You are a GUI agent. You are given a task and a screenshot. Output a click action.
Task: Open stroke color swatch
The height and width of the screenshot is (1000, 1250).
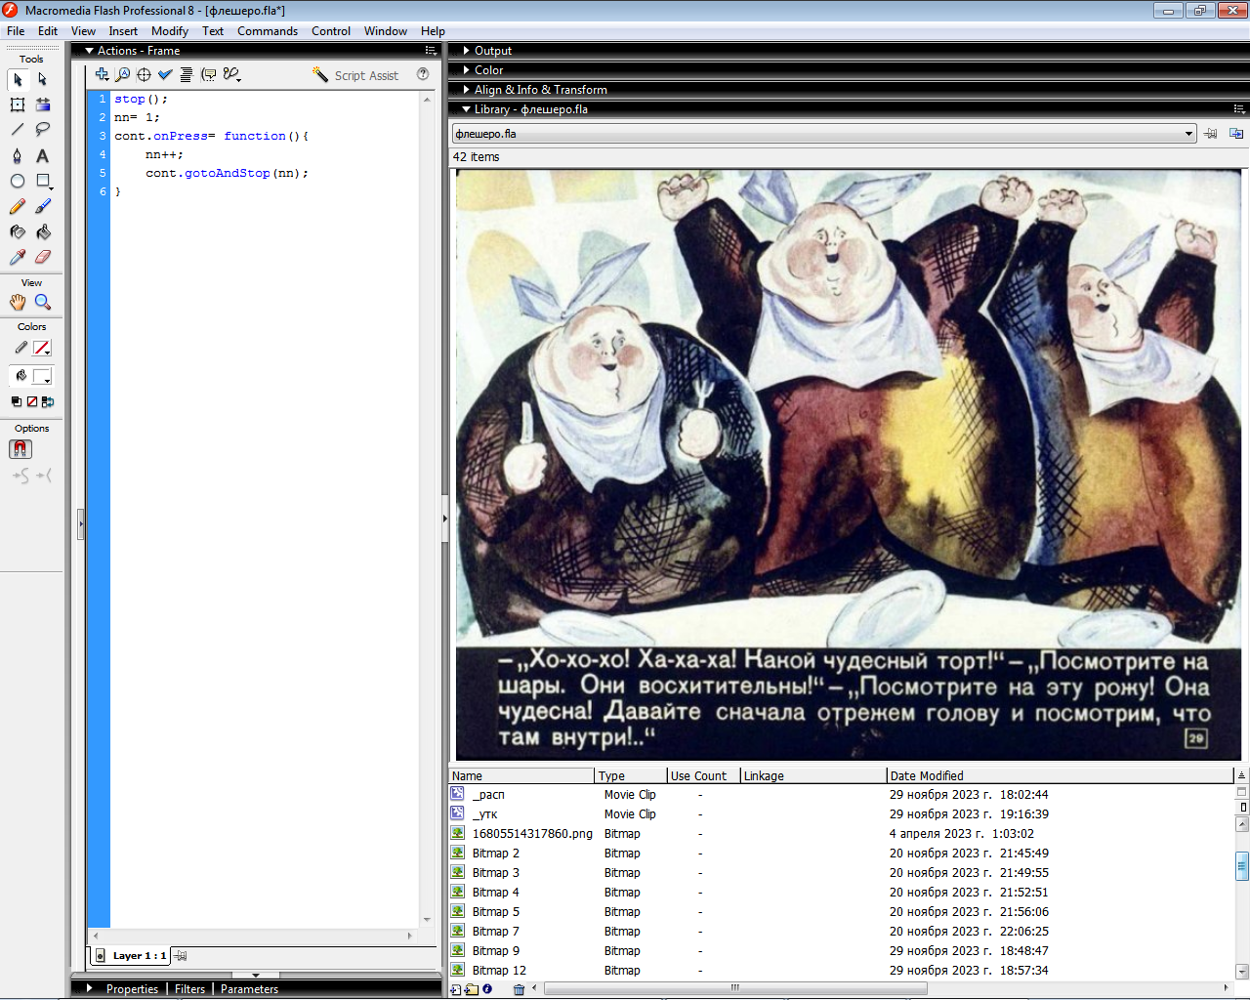(42, 348)
